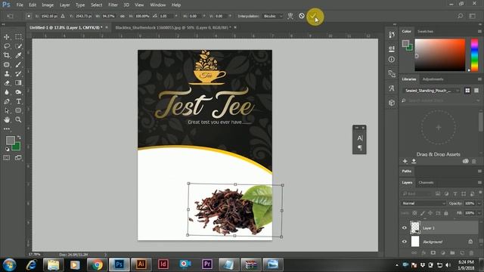Open the Layer menu
The height and width of the screenshot is (272, 484).
pos(64,5)
